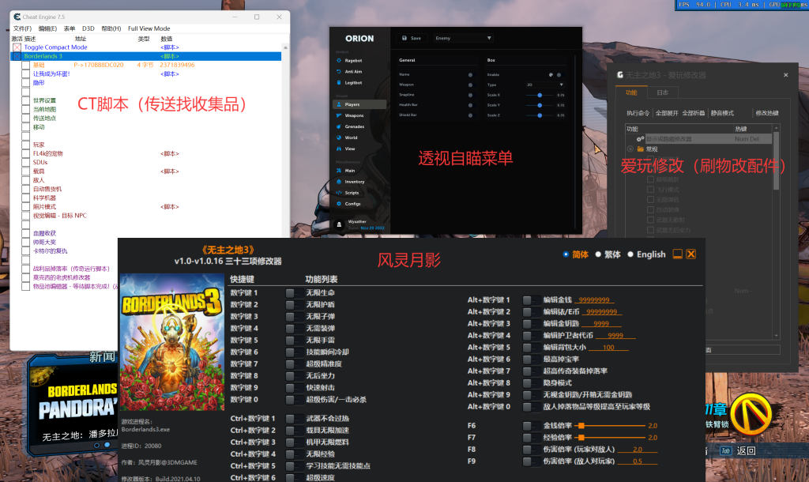Minimize the 风灵月影 trainer with orange icon
809x482 pixels.
677,254
